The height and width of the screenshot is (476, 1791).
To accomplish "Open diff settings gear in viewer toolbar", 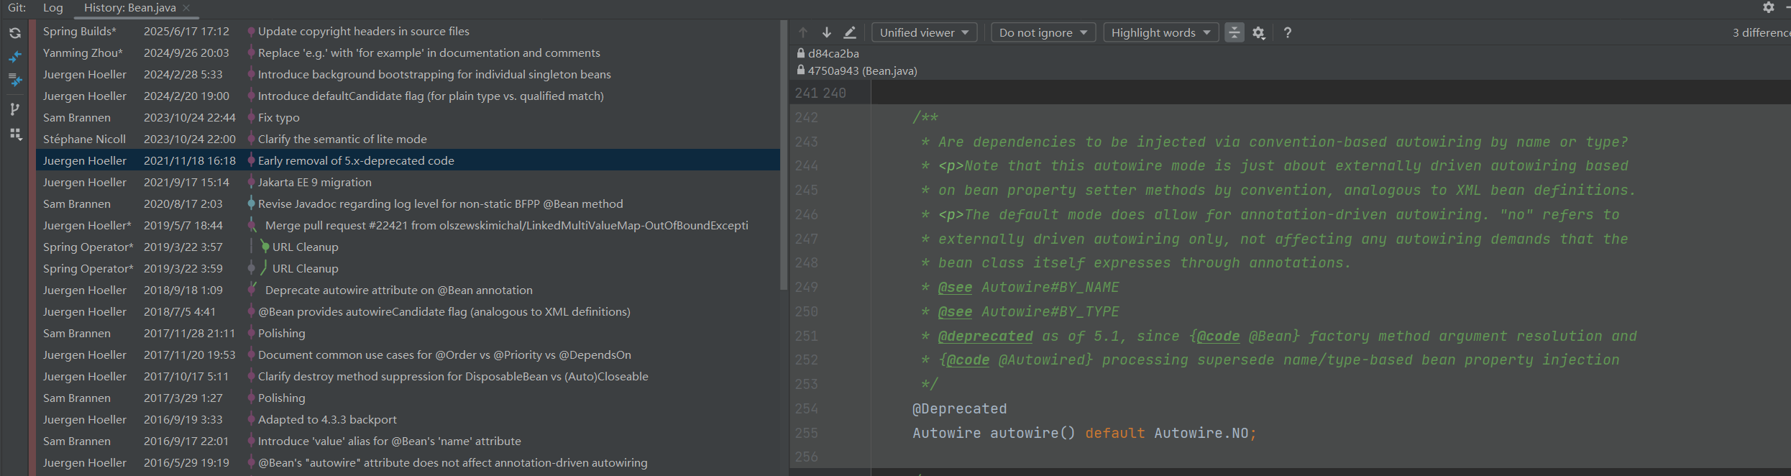I will (1258, 32).
